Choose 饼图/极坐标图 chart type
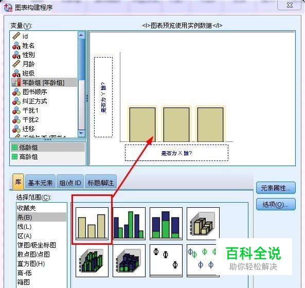 tap(42, 245)
